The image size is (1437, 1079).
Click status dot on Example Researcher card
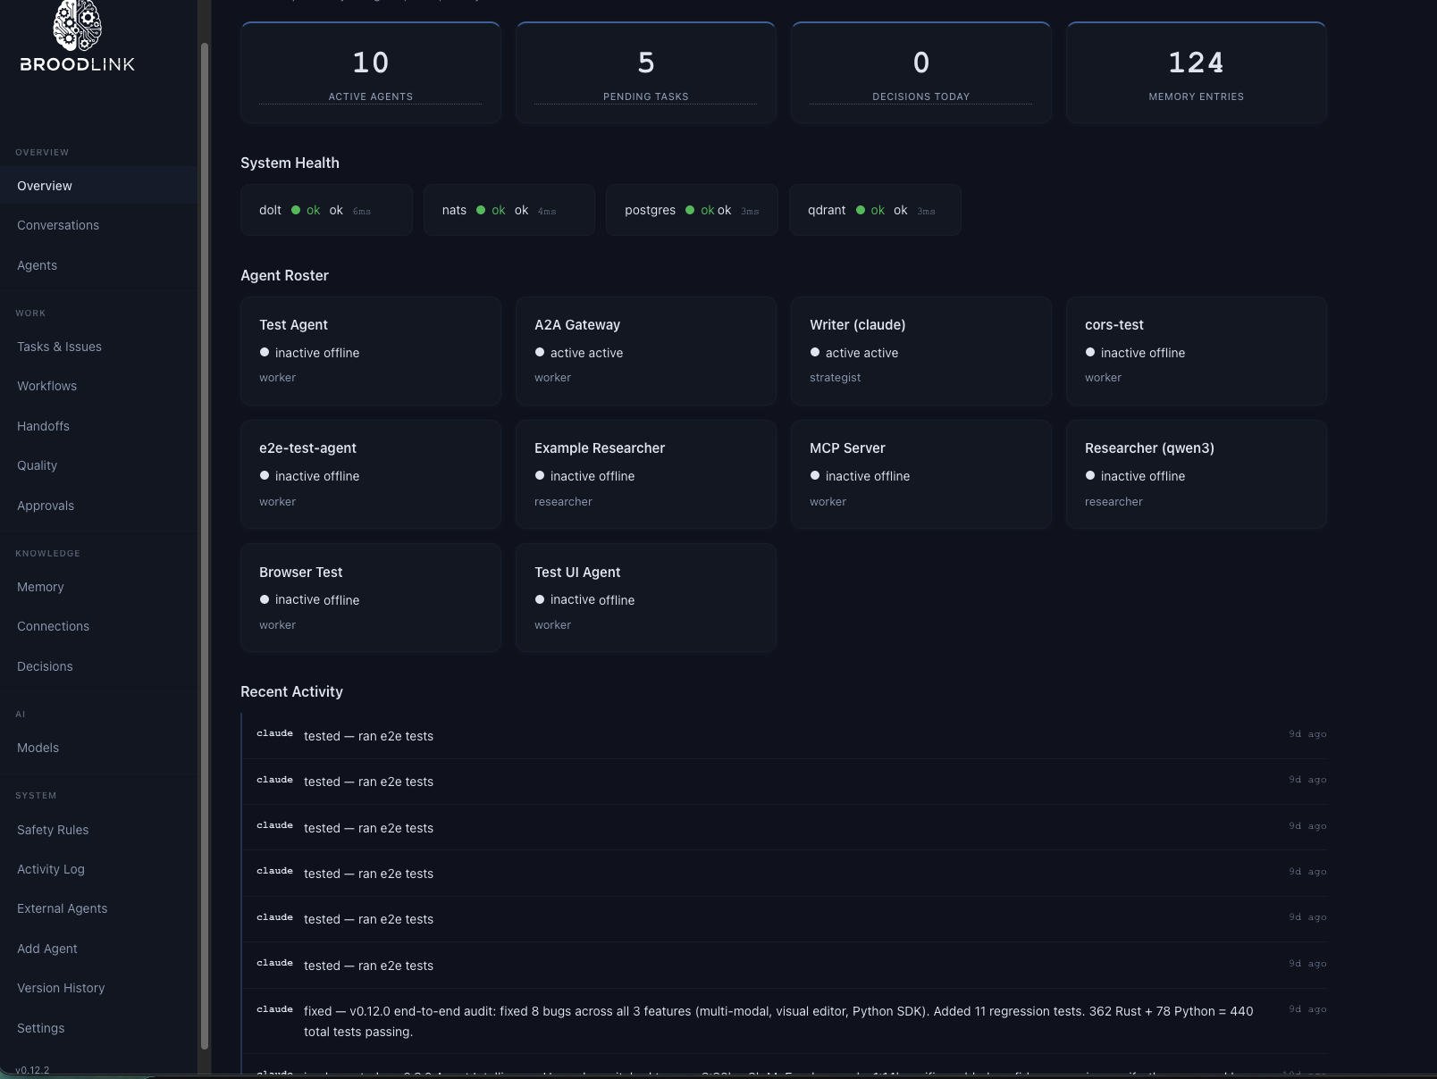coord(540,475)
